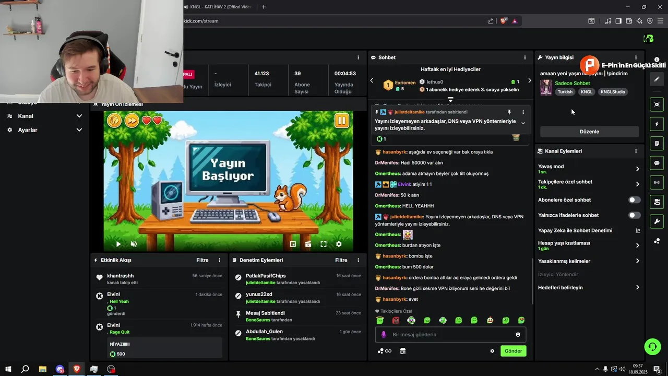
Task: Open PatlakPasifChips moderation entry
Action: (299, 279)
